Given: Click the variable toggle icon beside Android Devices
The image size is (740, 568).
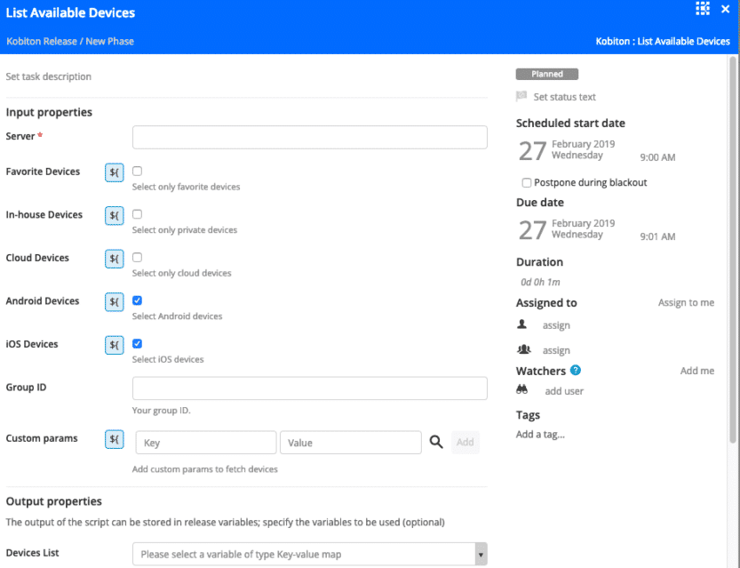Looking at the screenshot, I should pos(115,301).
